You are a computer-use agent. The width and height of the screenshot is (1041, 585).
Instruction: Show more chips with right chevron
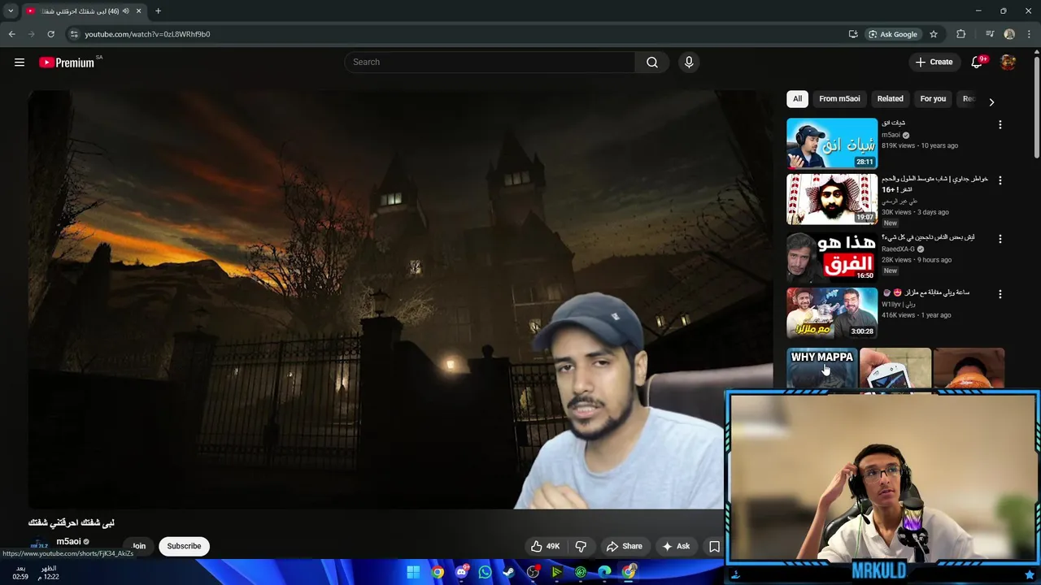[x=991, y=102]
